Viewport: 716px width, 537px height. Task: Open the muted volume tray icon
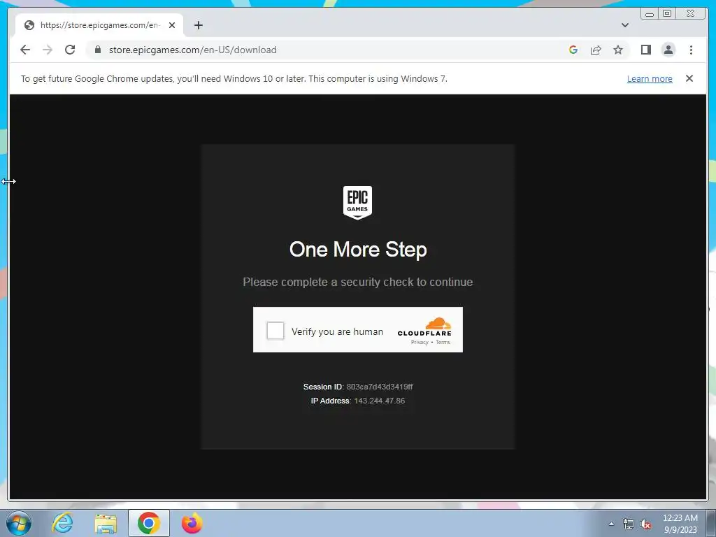(x=645, y=524)
